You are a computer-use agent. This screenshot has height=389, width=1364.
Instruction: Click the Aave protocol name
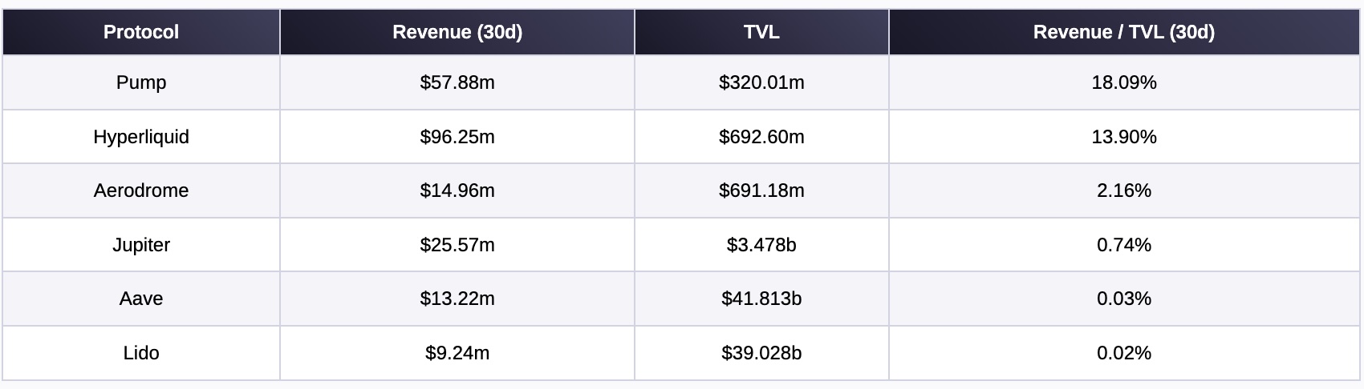pyautogui.click(x=141, y=299)
